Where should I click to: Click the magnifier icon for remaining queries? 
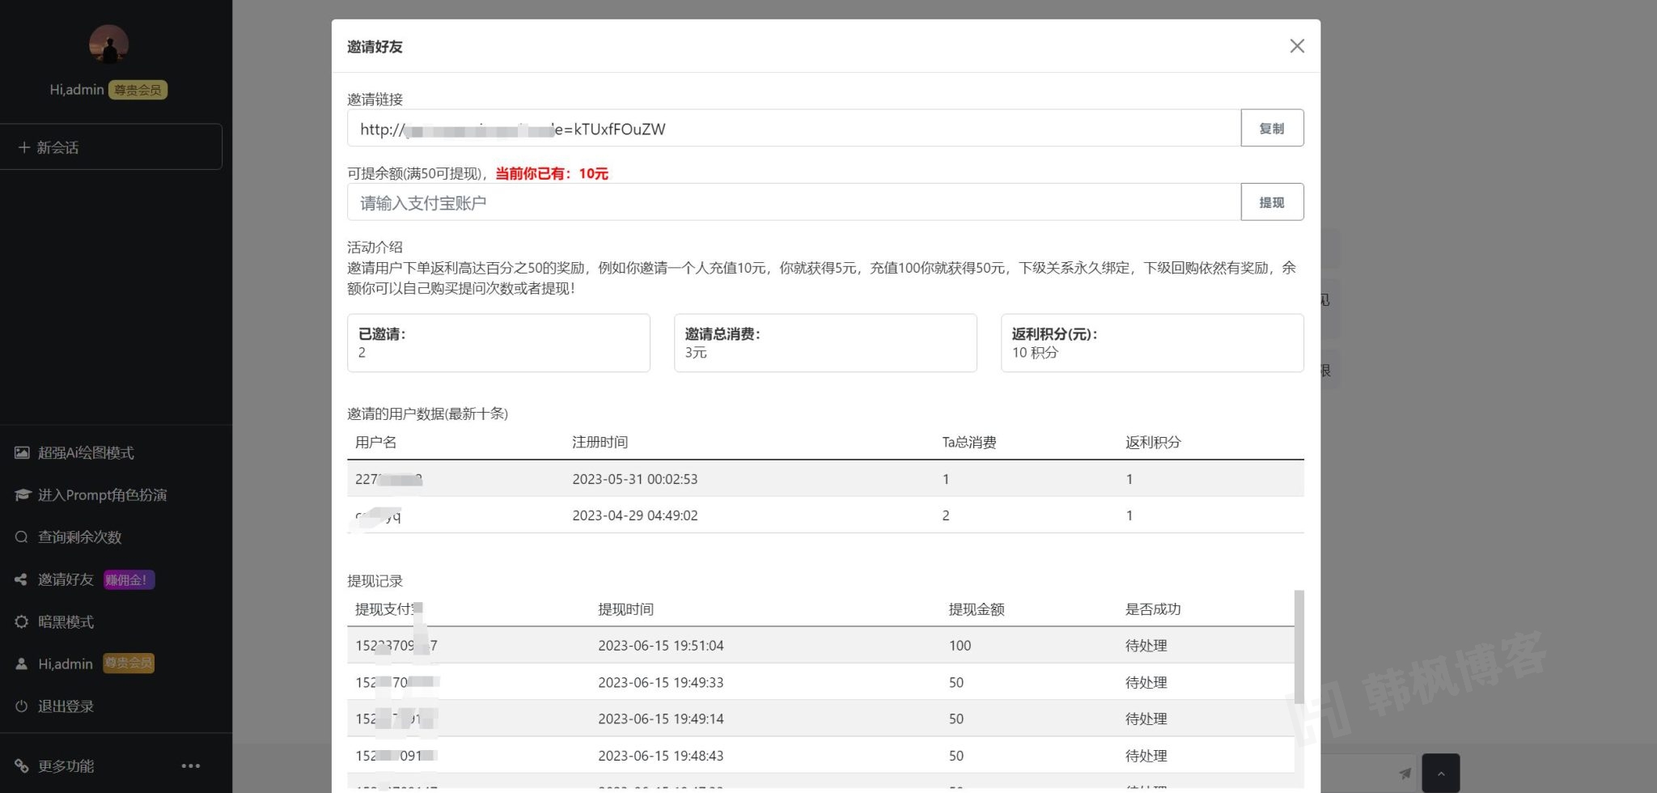[x=20, y=536]
